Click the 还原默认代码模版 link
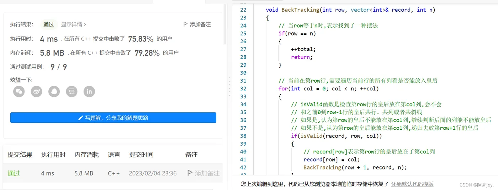The height and width of the screenshot is (190, 498). 412,184
